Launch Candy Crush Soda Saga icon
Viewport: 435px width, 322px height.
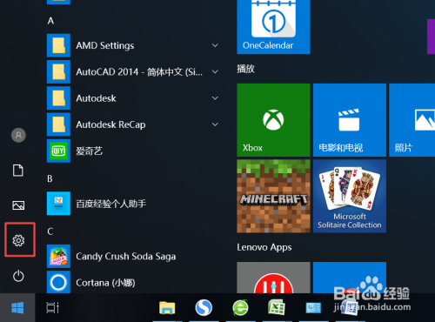(58, 256)
